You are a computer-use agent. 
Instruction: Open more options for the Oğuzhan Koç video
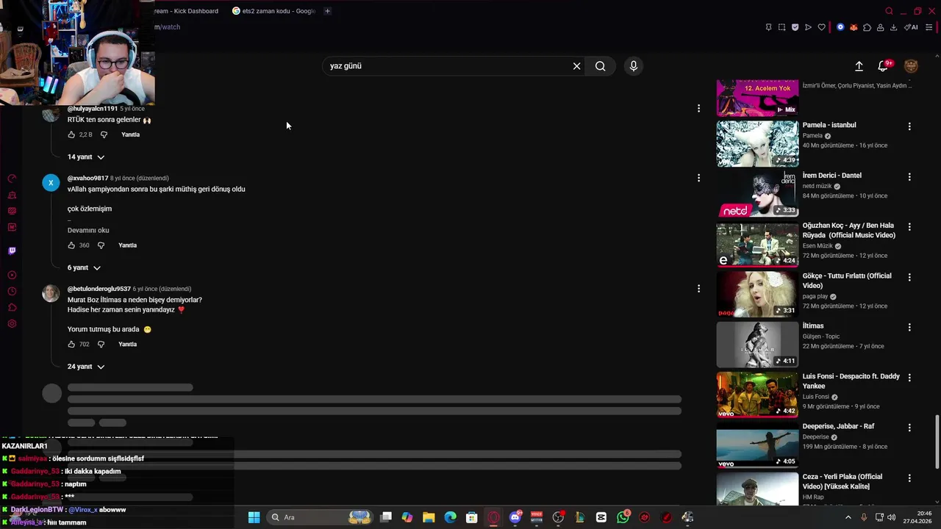909,227
